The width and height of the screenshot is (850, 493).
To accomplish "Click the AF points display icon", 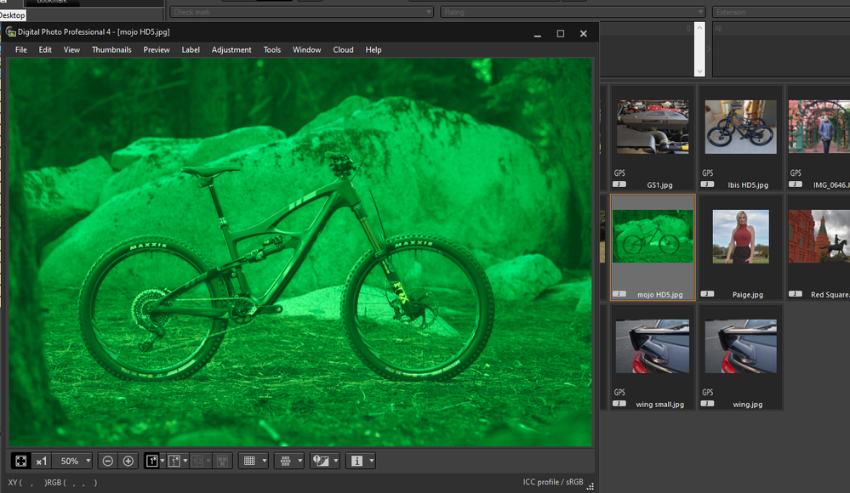I will [286, 461].
